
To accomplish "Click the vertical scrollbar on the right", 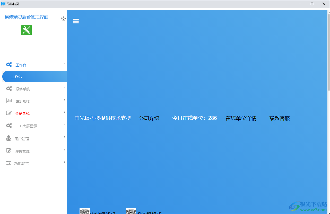I will [x=328, y=51].
